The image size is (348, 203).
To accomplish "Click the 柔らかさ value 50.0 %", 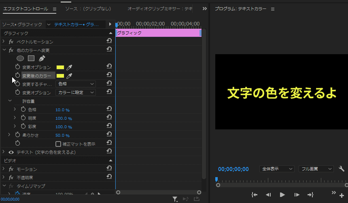I will tap(62, 135).
